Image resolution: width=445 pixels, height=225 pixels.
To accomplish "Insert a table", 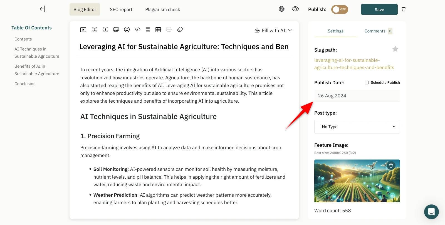I will click(x=158, y=30).
